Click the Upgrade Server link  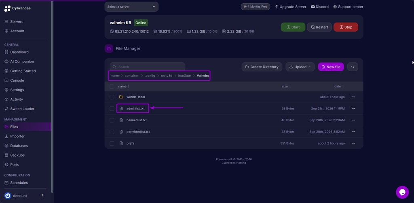290,6
